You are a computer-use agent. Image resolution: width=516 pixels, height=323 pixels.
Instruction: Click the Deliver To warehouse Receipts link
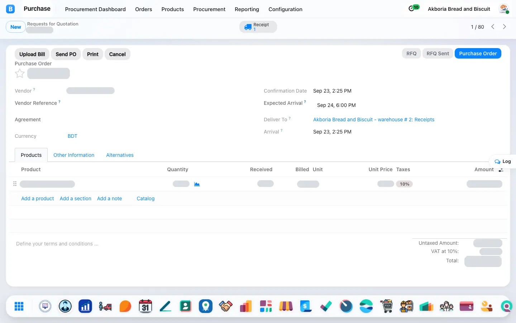[374, 120]
